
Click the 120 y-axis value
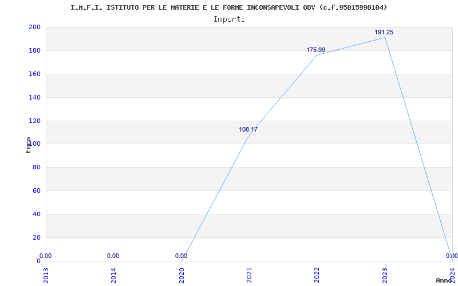(34, 121)
